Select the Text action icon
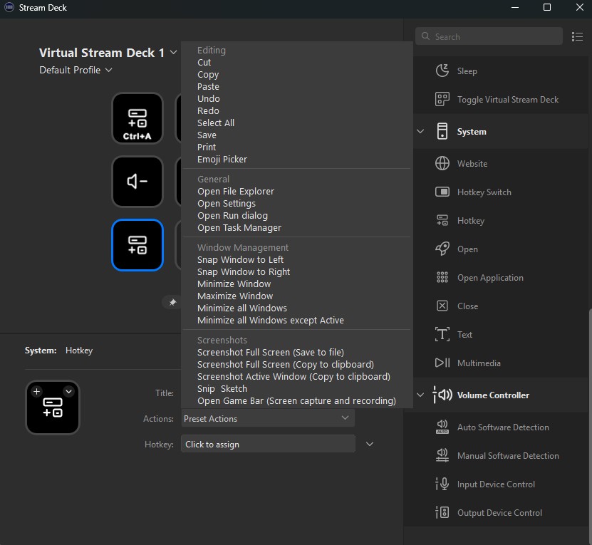Viewport: 592px width, 545px height. pos(442,335)
